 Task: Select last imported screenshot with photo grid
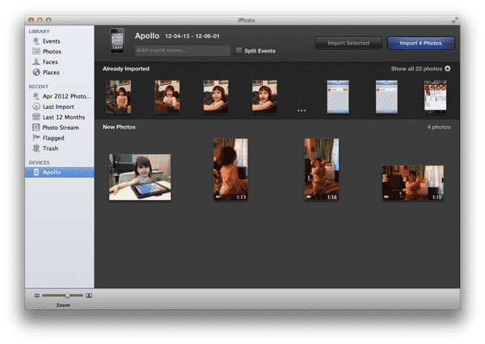point(435,97)
